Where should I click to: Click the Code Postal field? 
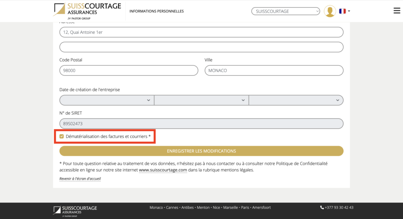(x=128, y=71)
